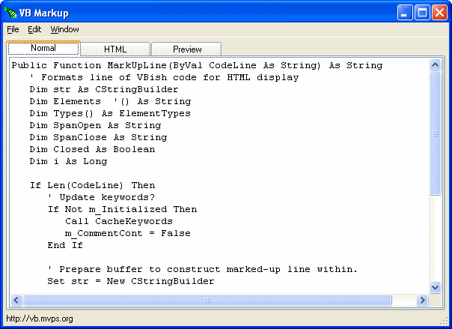
Task: Click the http://vb.mvps.org status bar text
Action: [40, 319]
